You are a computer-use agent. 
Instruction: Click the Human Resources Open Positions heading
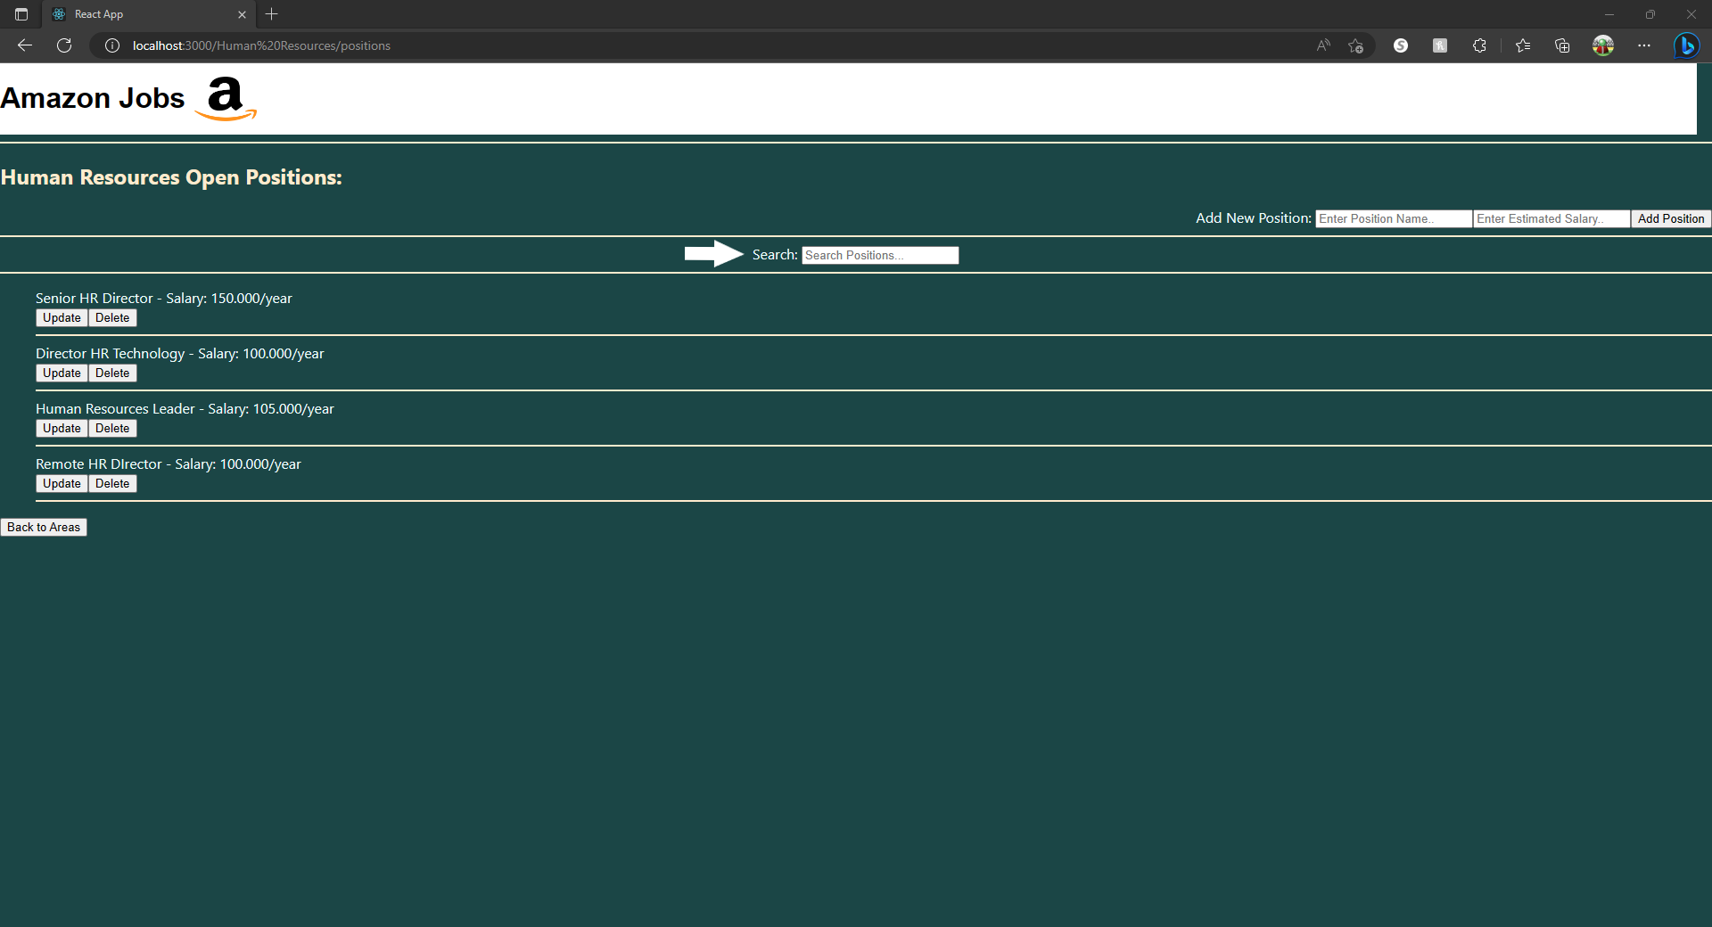click(x=171, y=177)
